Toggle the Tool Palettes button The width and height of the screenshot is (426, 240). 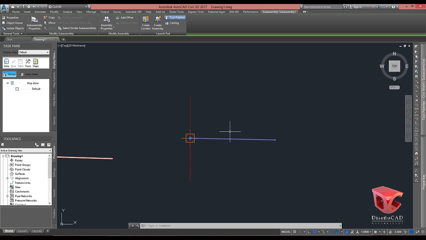pyautogui.click(x=175, y=18)
